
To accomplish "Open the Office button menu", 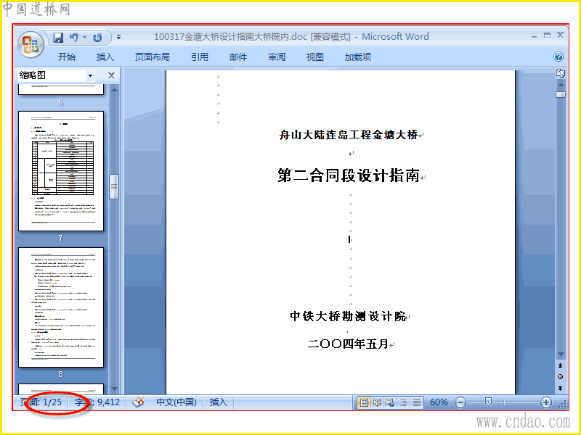I will click(31, 45).
